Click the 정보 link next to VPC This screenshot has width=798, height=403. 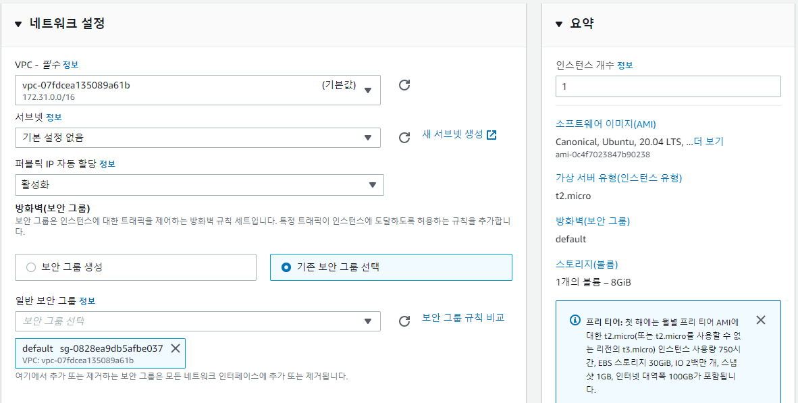(70, 65)
